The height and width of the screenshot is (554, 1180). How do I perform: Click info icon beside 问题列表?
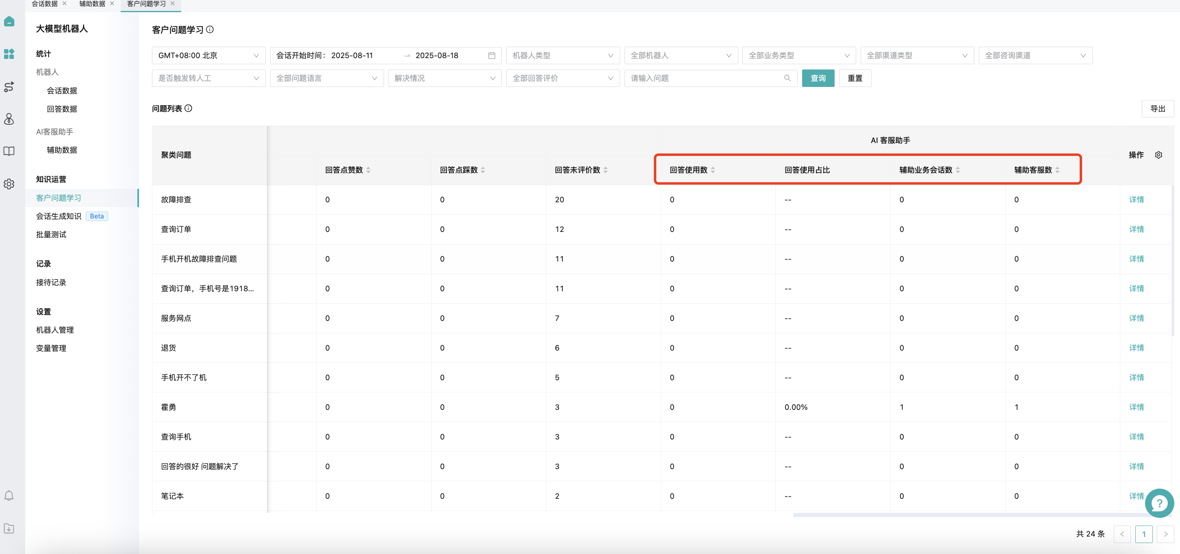coord(188,108)
